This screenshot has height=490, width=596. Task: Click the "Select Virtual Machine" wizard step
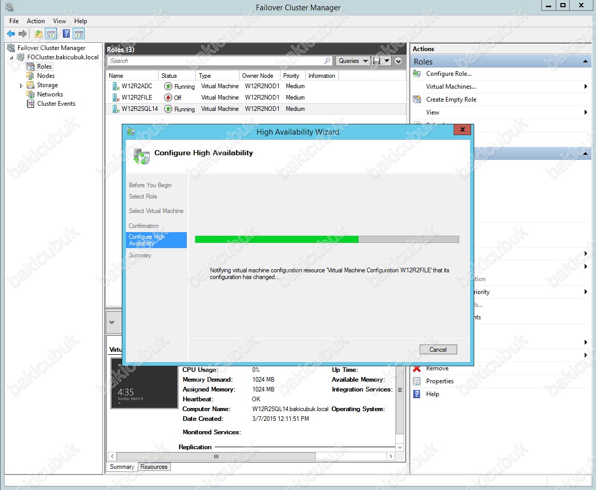(x=156, y=211)
